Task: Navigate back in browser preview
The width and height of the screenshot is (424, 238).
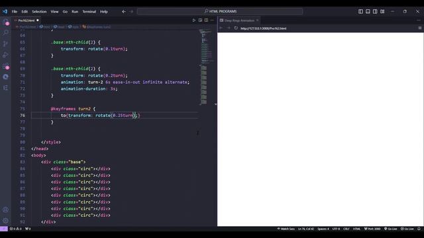Action: pos(221,28)
